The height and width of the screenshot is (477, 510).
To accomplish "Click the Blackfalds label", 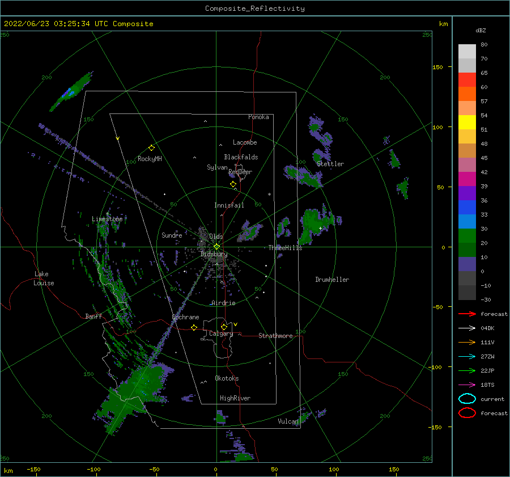I will pyautogui.click(x=241, y=157).
